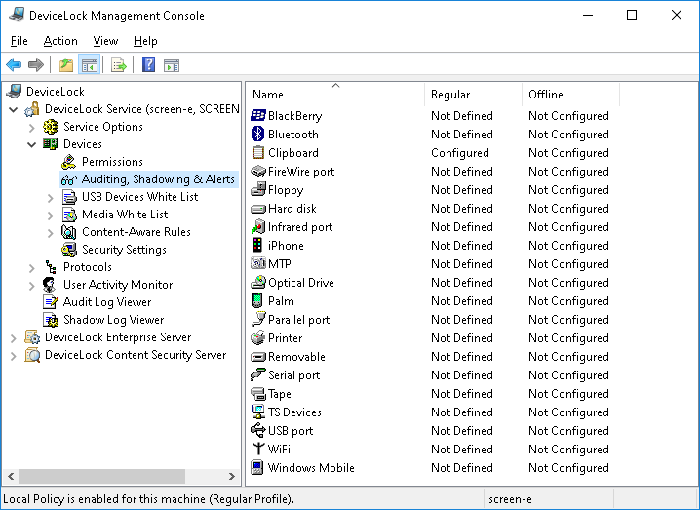Open Help via the question mark icon

tap(148, 65)
